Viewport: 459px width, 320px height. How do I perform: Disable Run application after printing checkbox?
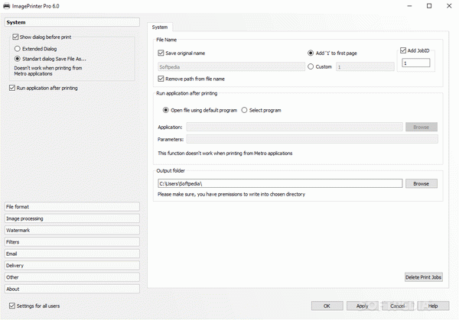coord(10,89)
